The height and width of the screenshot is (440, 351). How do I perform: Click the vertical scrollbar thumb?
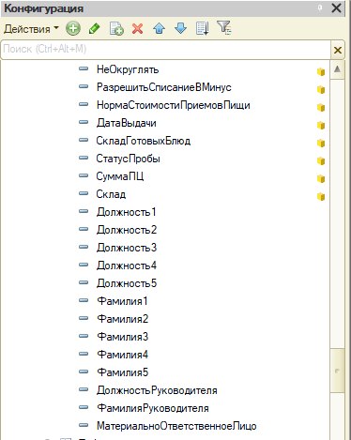point(337,371)
